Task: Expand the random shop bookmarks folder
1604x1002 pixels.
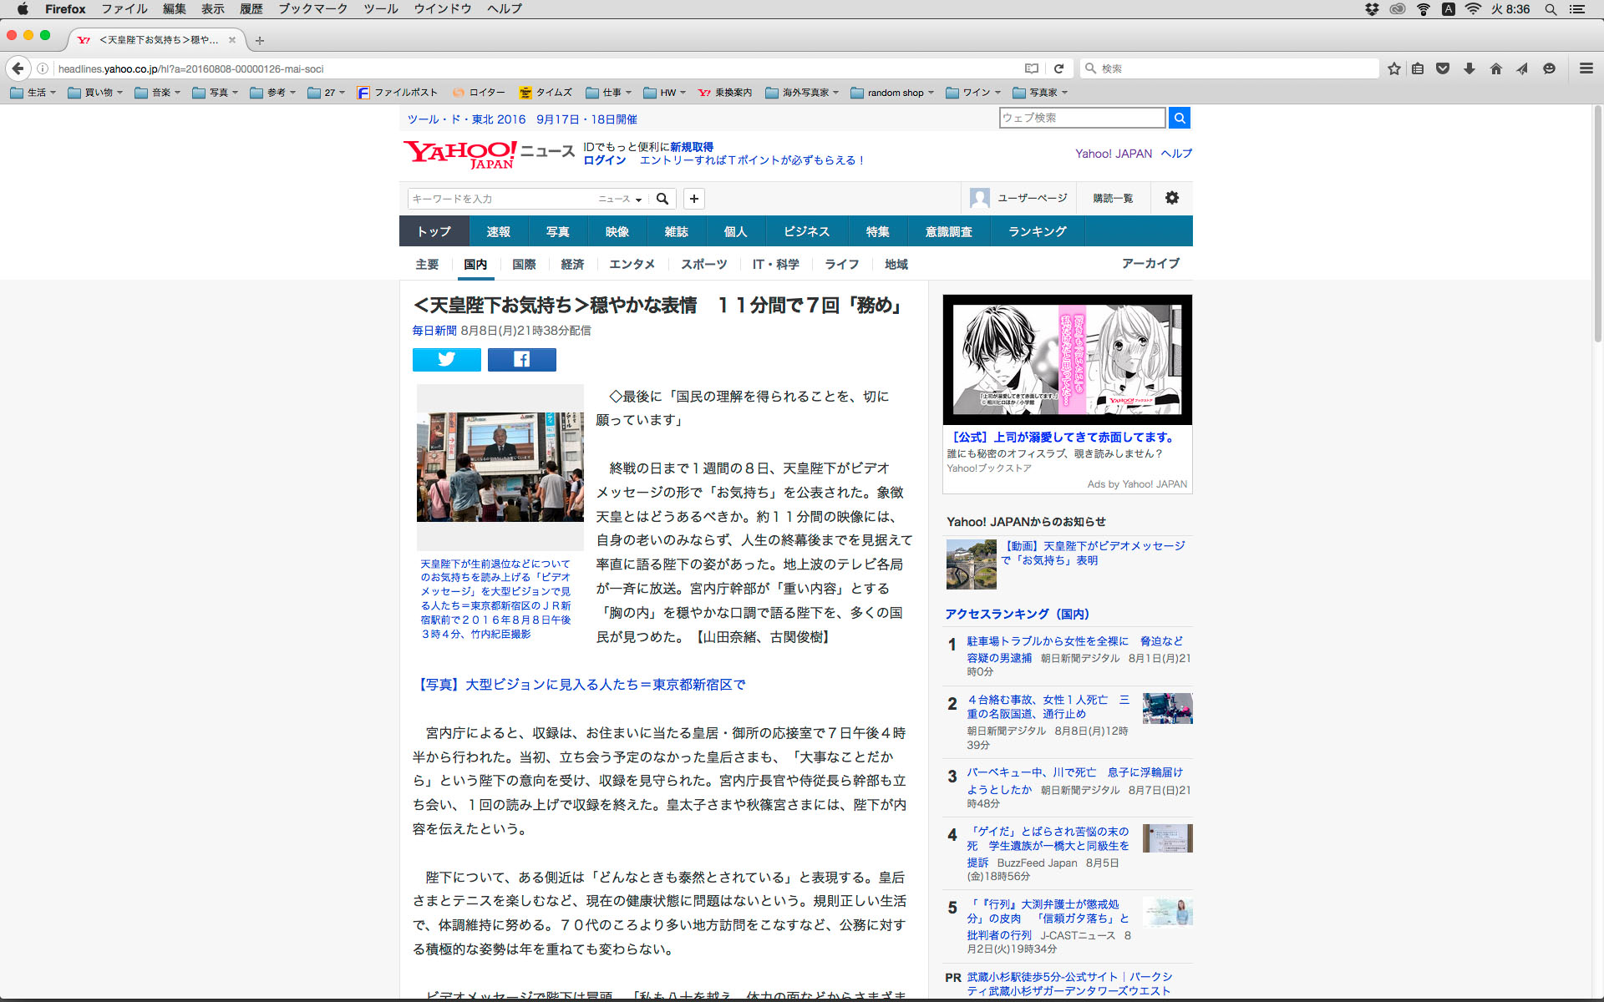Action: tap(892, 93)
